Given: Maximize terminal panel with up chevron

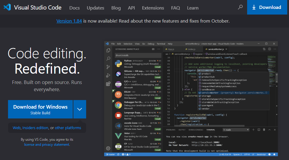Looking at the screenshot, I should (269, 130).
